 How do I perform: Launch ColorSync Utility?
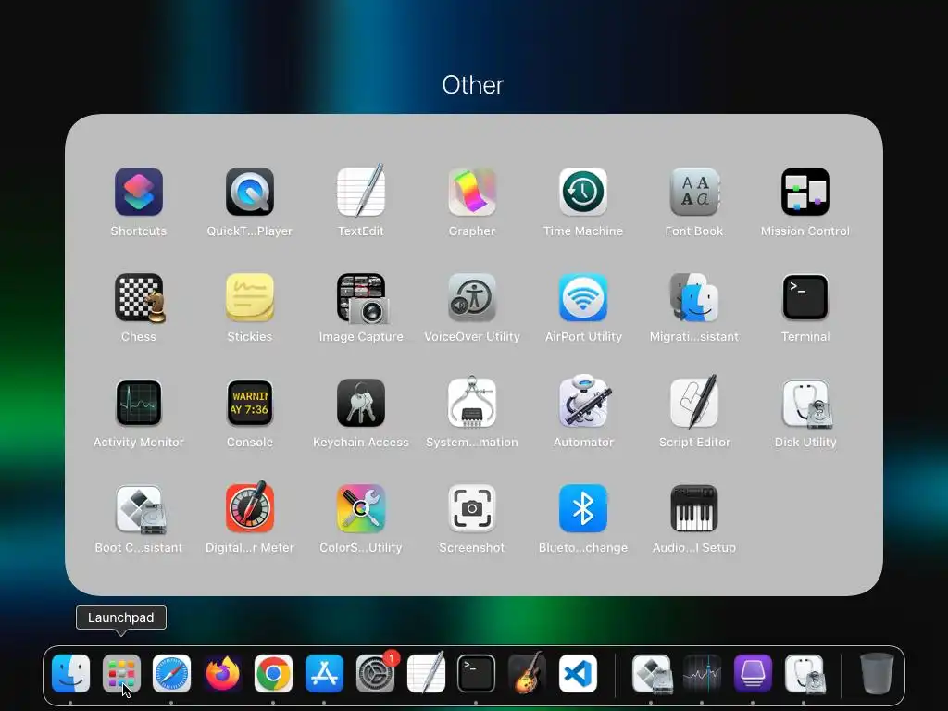361,508
